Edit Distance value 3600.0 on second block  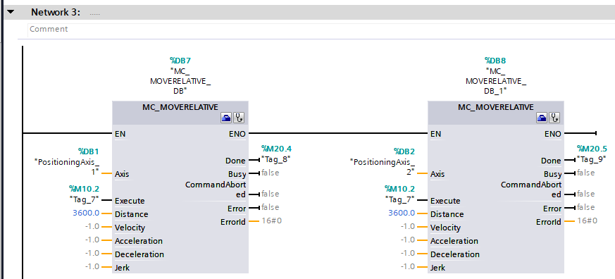click(402, 213)
